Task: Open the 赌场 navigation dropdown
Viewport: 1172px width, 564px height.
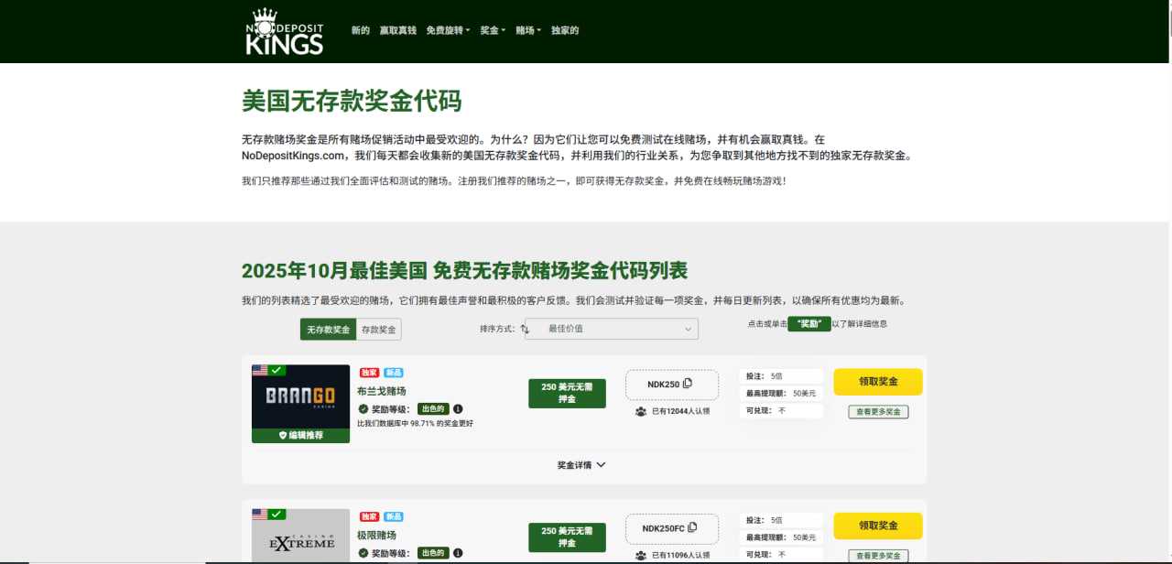Action: coord(528,30)
